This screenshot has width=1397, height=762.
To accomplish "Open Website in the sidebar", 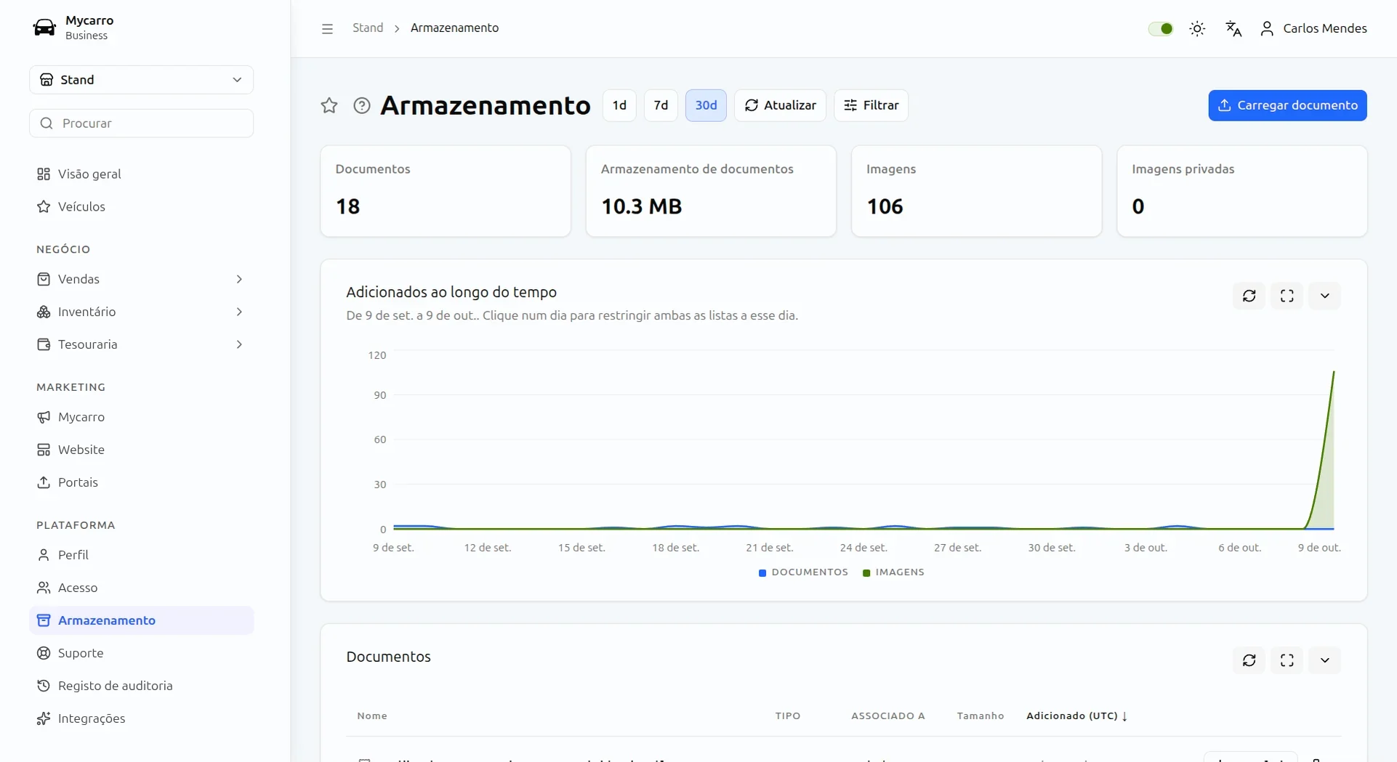I will click(x=142, y=450).
